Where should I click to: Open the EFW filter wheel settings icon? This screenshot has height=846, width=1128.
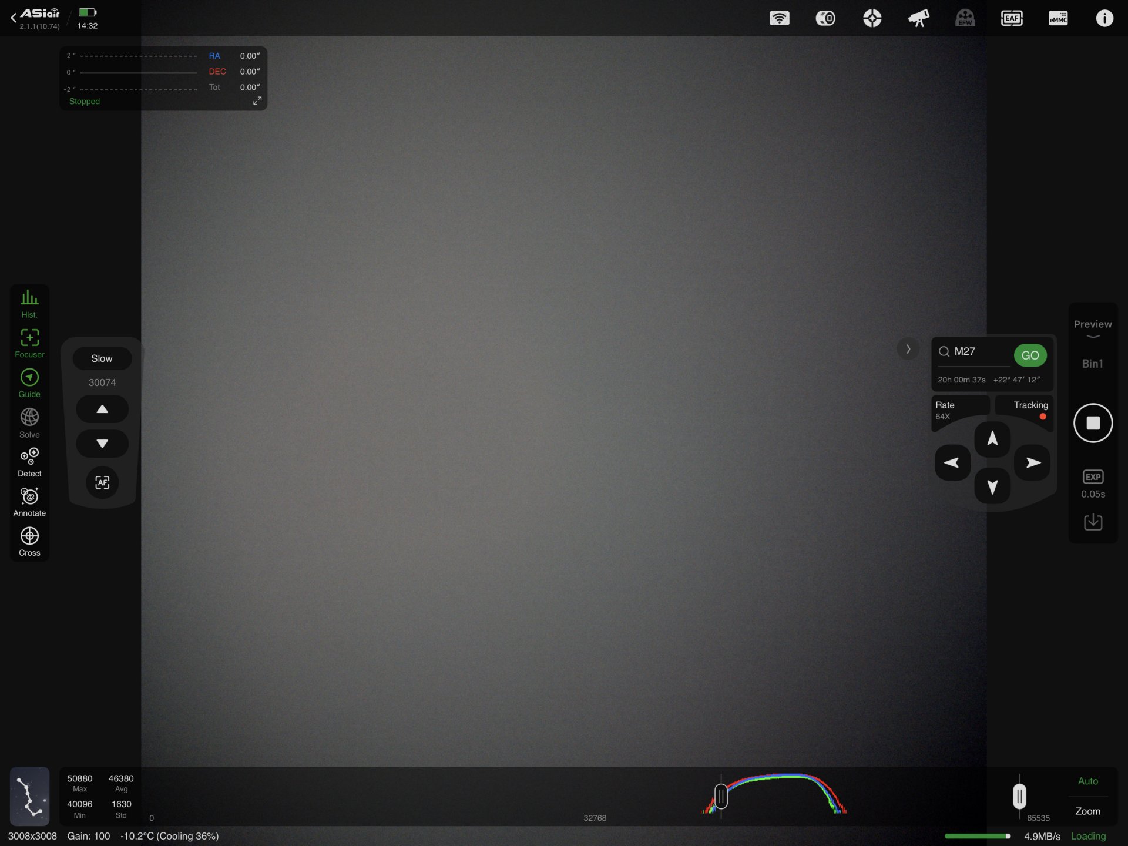click(x=965, y=18)
